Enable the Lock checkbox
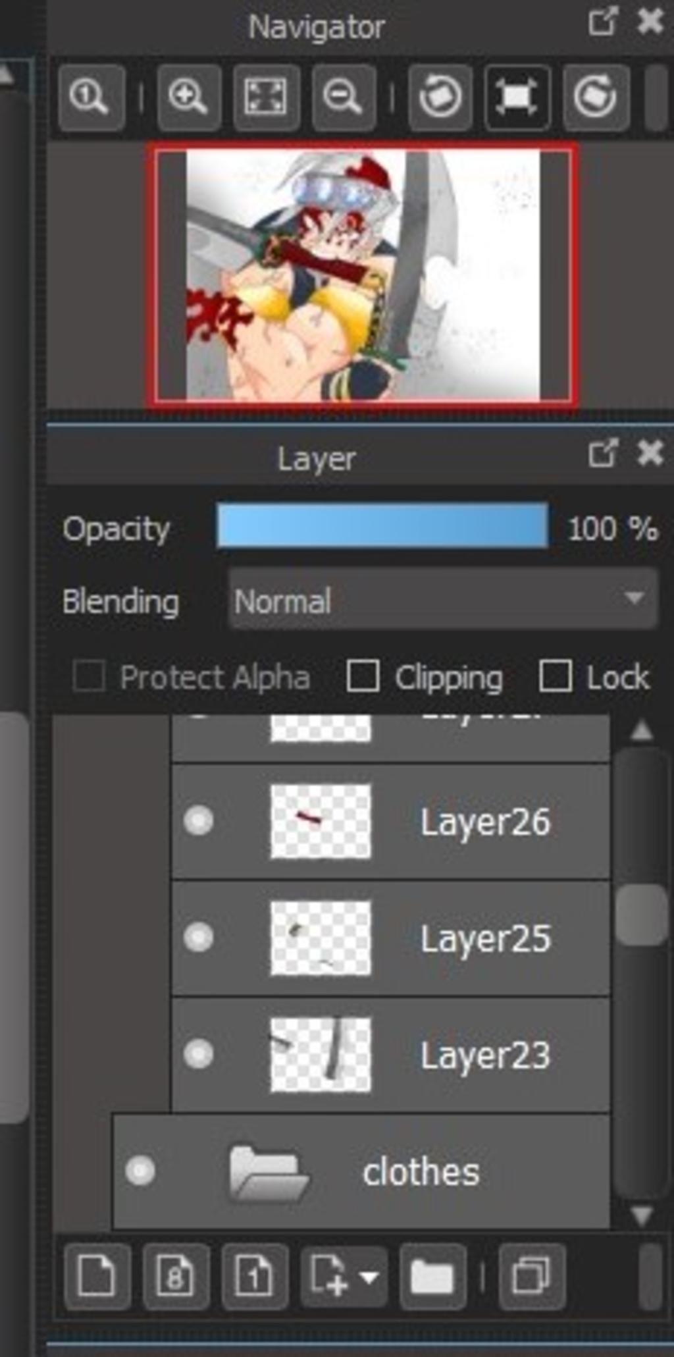674x1357 pixels. [x=555, y=676]
